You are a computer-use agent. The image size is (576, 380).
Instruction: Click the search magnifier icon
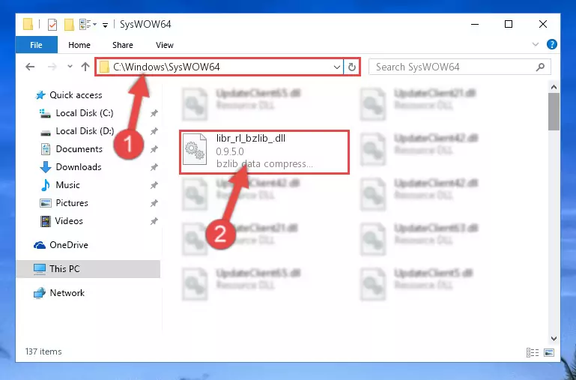[540, 67]
